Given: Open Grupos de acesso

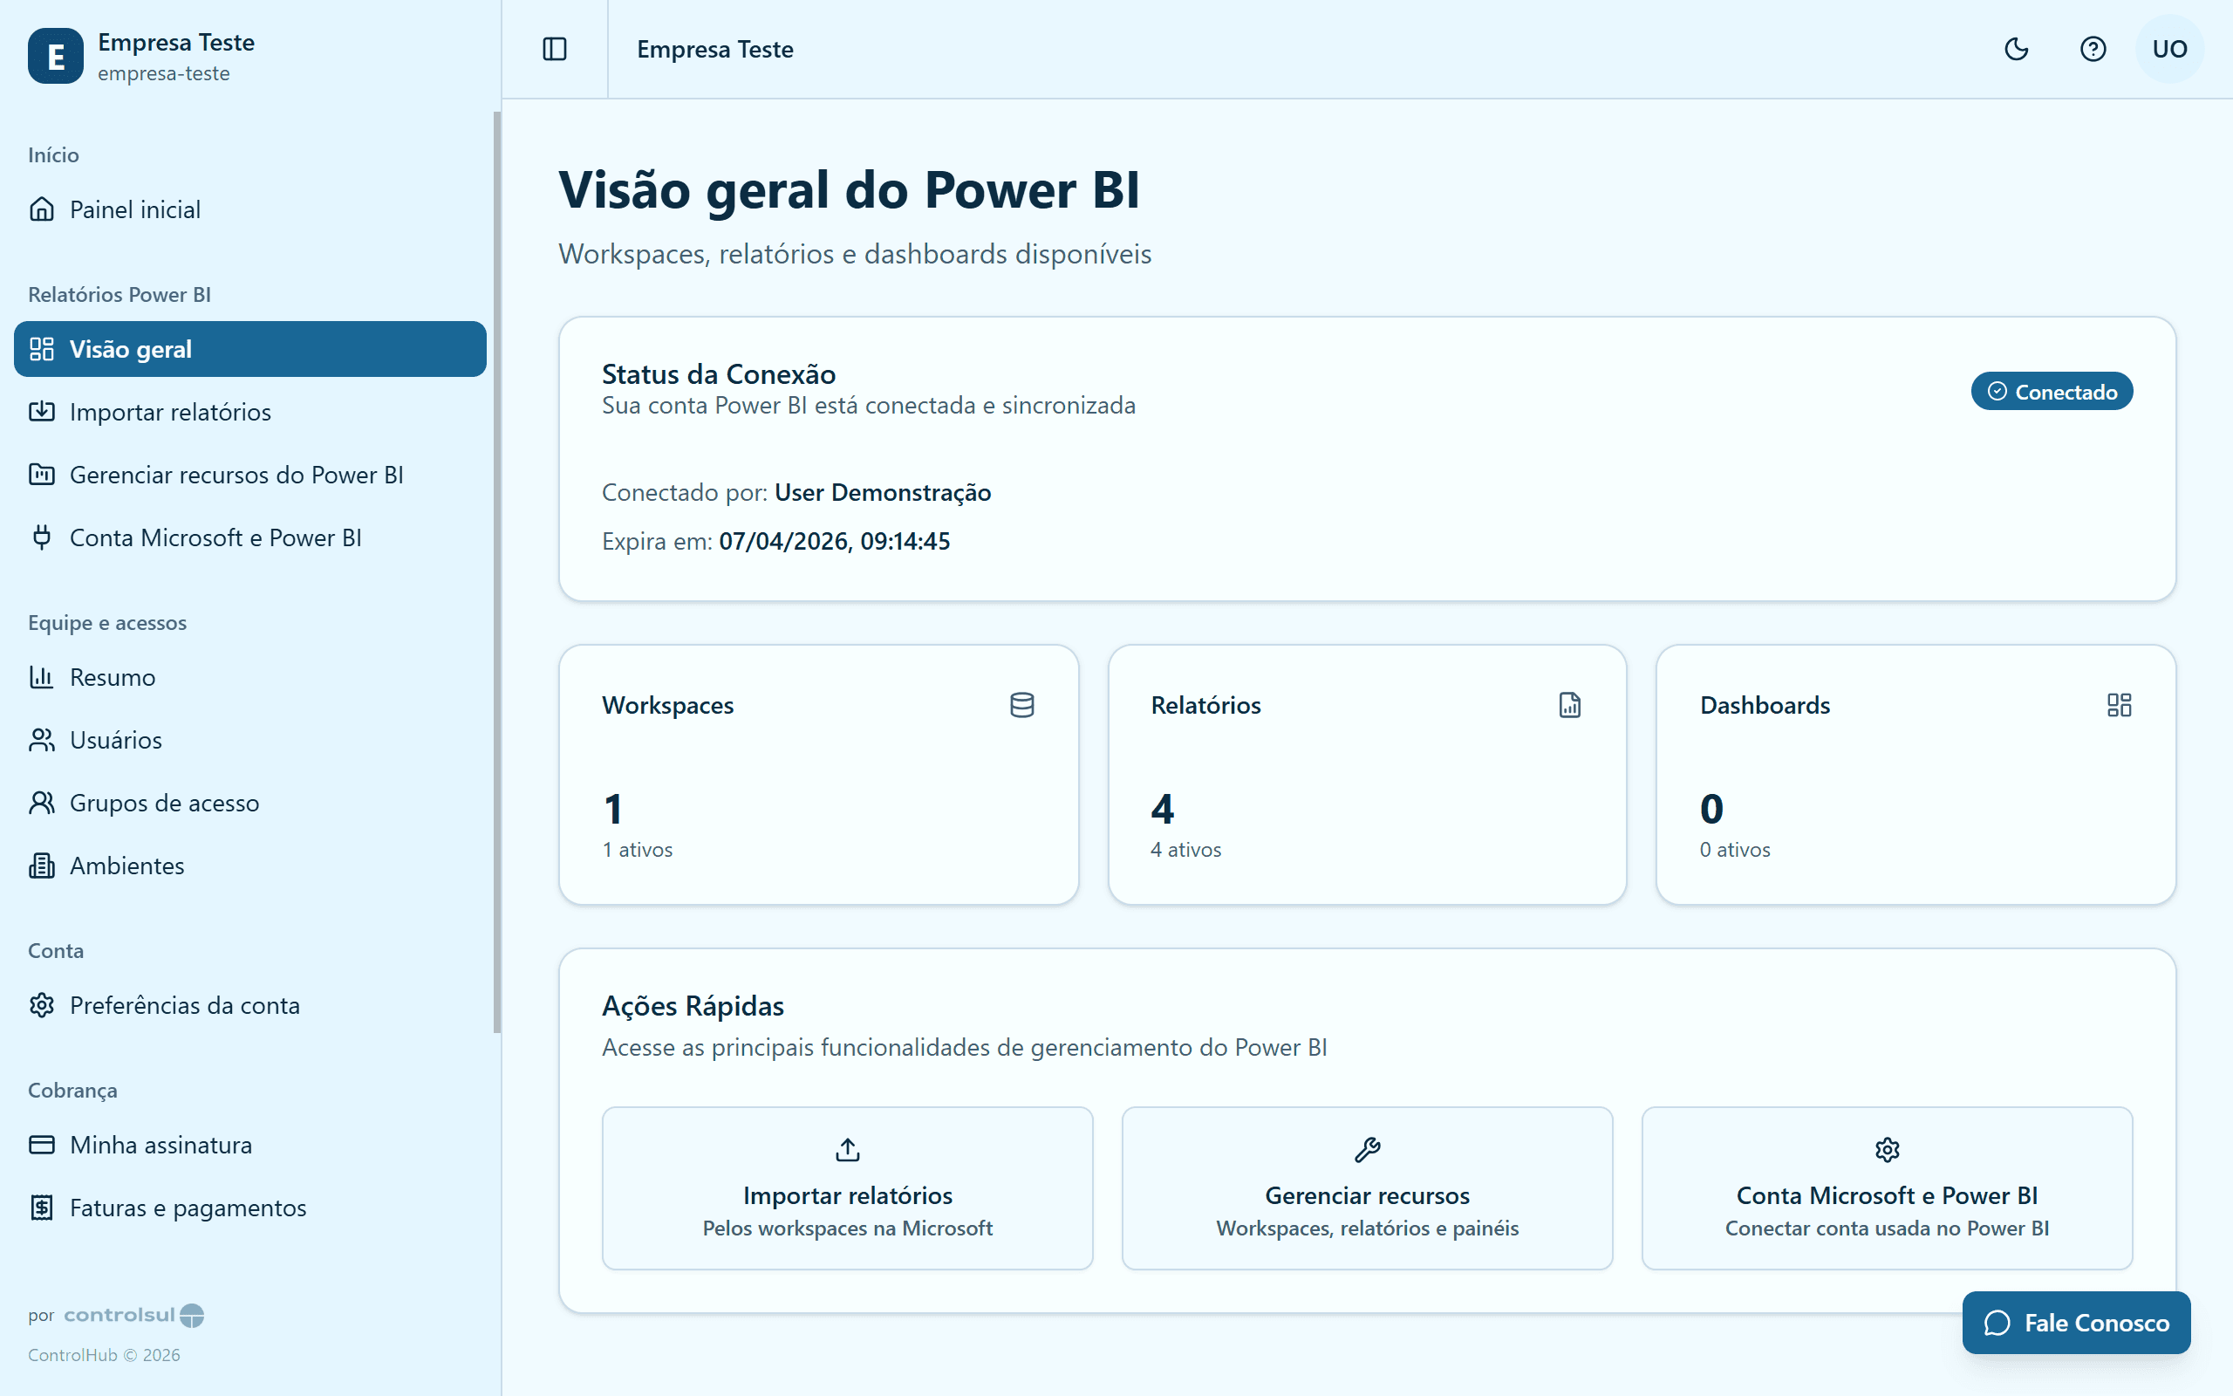Looking at the screenshot, I should click(x=163, y=803).
